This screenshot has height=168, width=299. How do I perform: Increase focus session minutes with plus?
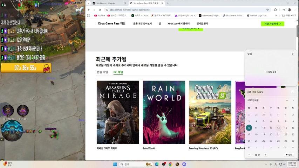point(265,155)
